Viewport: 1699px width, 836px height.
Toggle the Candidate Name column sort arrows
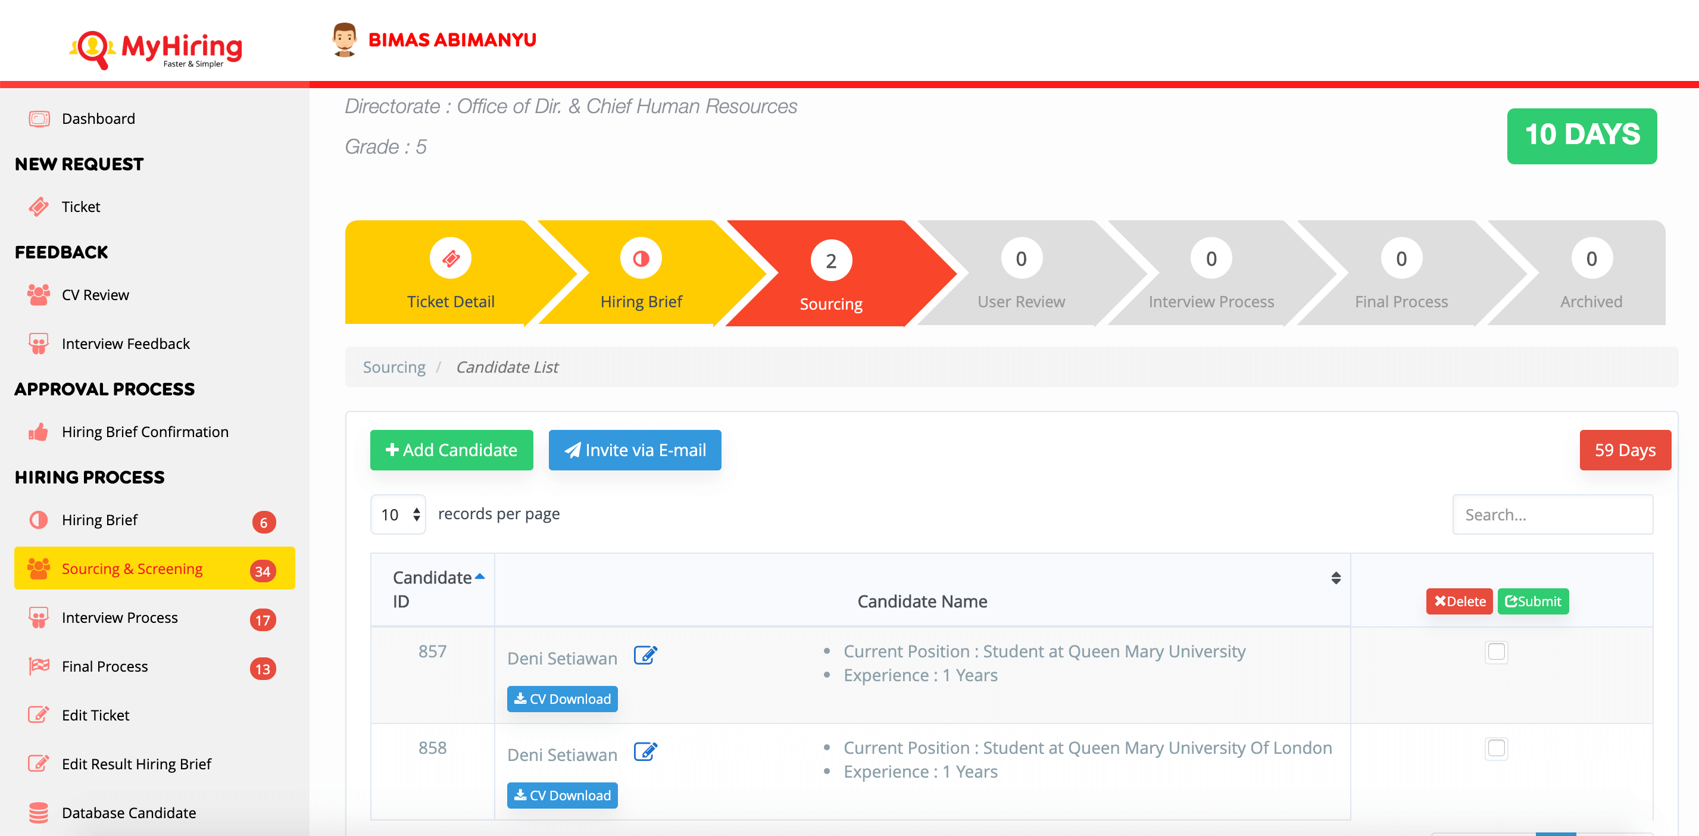(1336, 578)
